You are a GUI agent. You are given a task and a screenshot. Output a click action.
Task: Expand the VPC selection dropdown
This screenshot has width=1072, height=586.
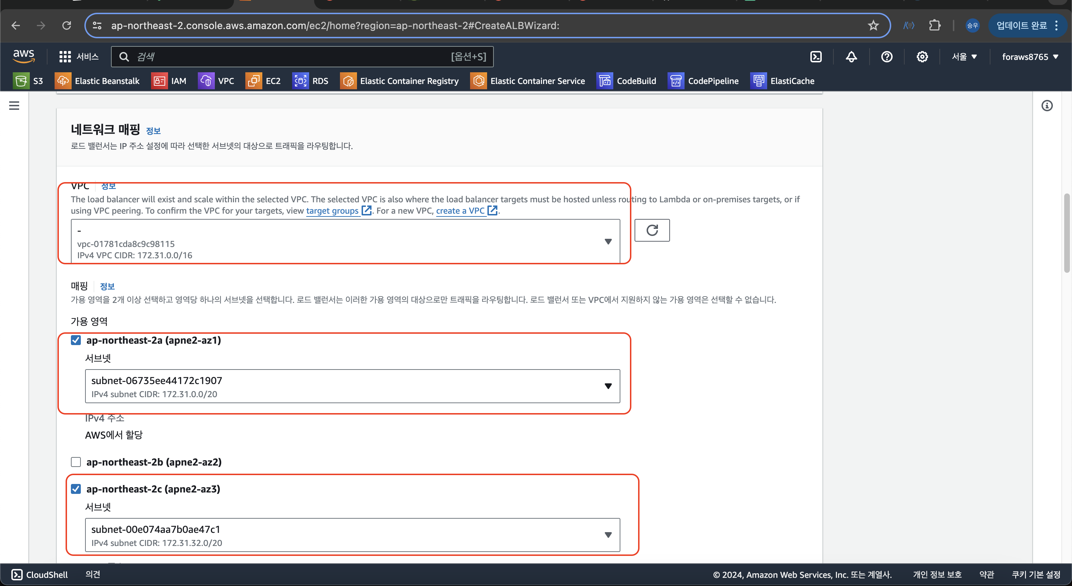coord(345,242)
